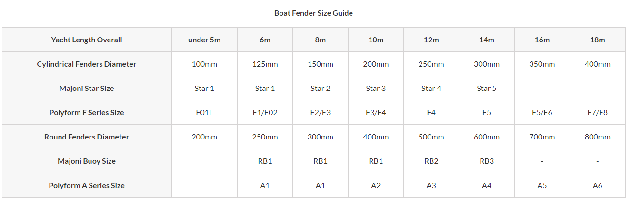Click the RB2 cell
This screenshot has width=631, height=208.
tap(431, 161)
